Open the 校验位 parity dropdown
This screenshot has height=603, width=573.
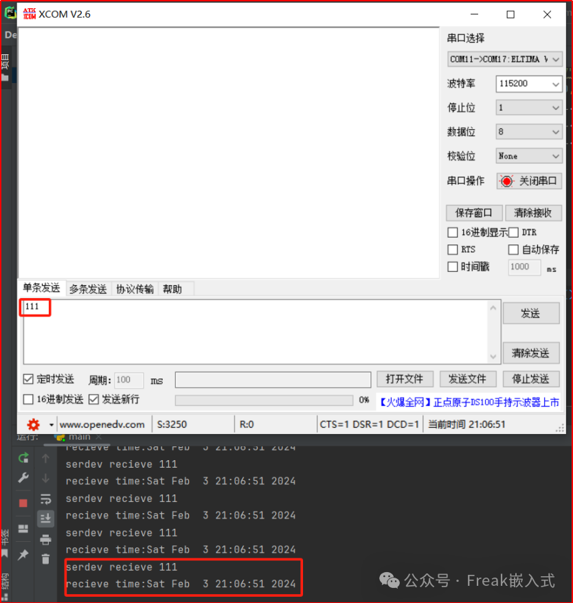coord(528,156)
